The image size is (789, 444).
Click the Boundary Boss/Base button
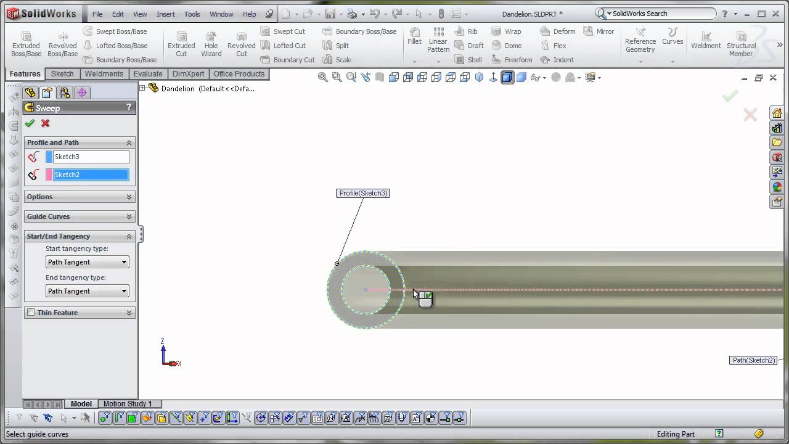[120, 60]
